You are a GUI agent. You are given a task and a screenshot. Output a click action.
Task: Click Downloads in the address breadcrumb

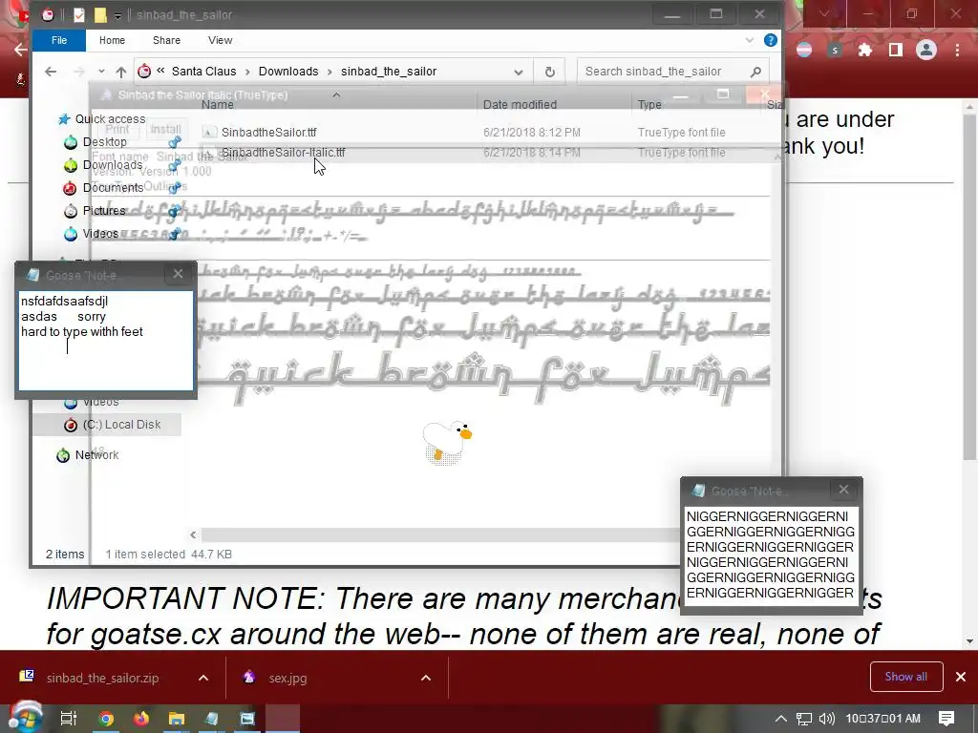coord(288,72)
